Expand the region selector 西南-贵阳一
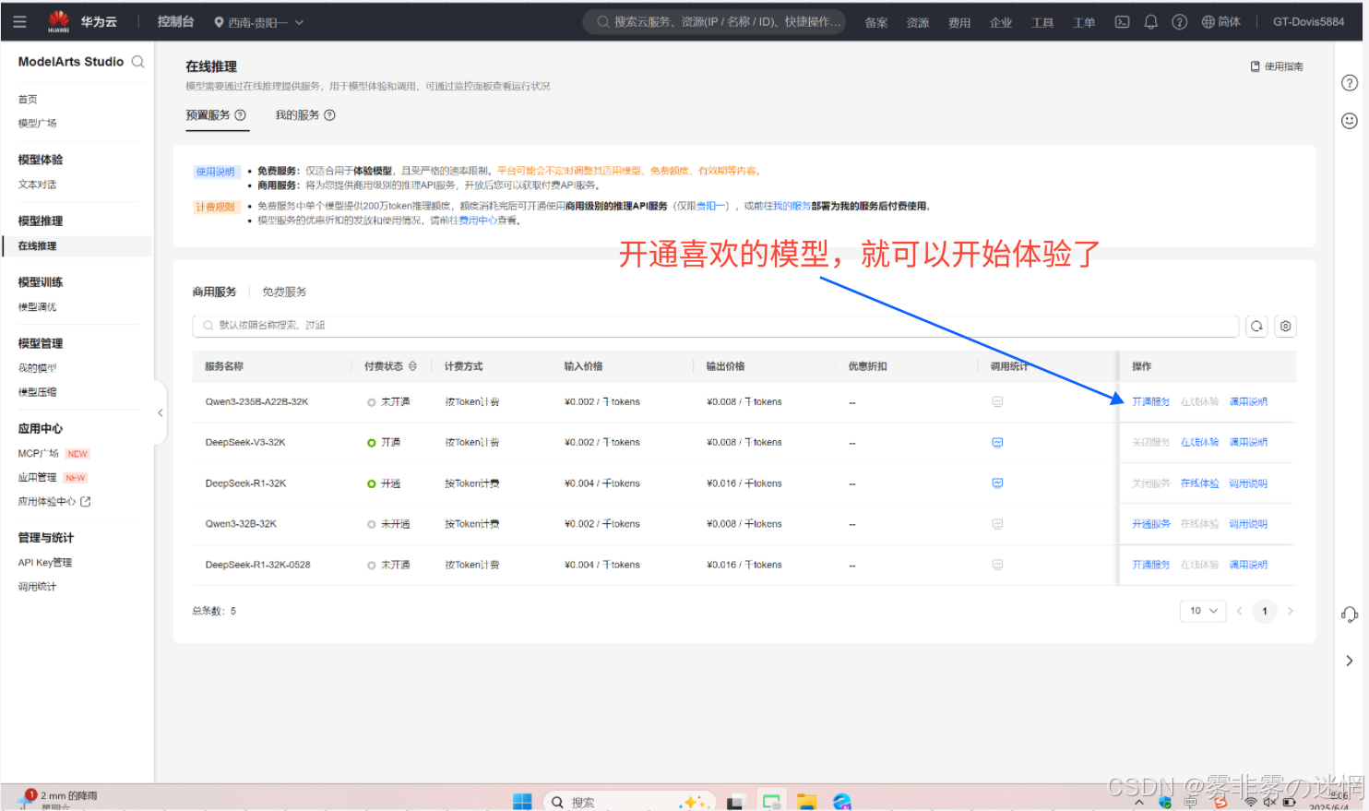 259,22
